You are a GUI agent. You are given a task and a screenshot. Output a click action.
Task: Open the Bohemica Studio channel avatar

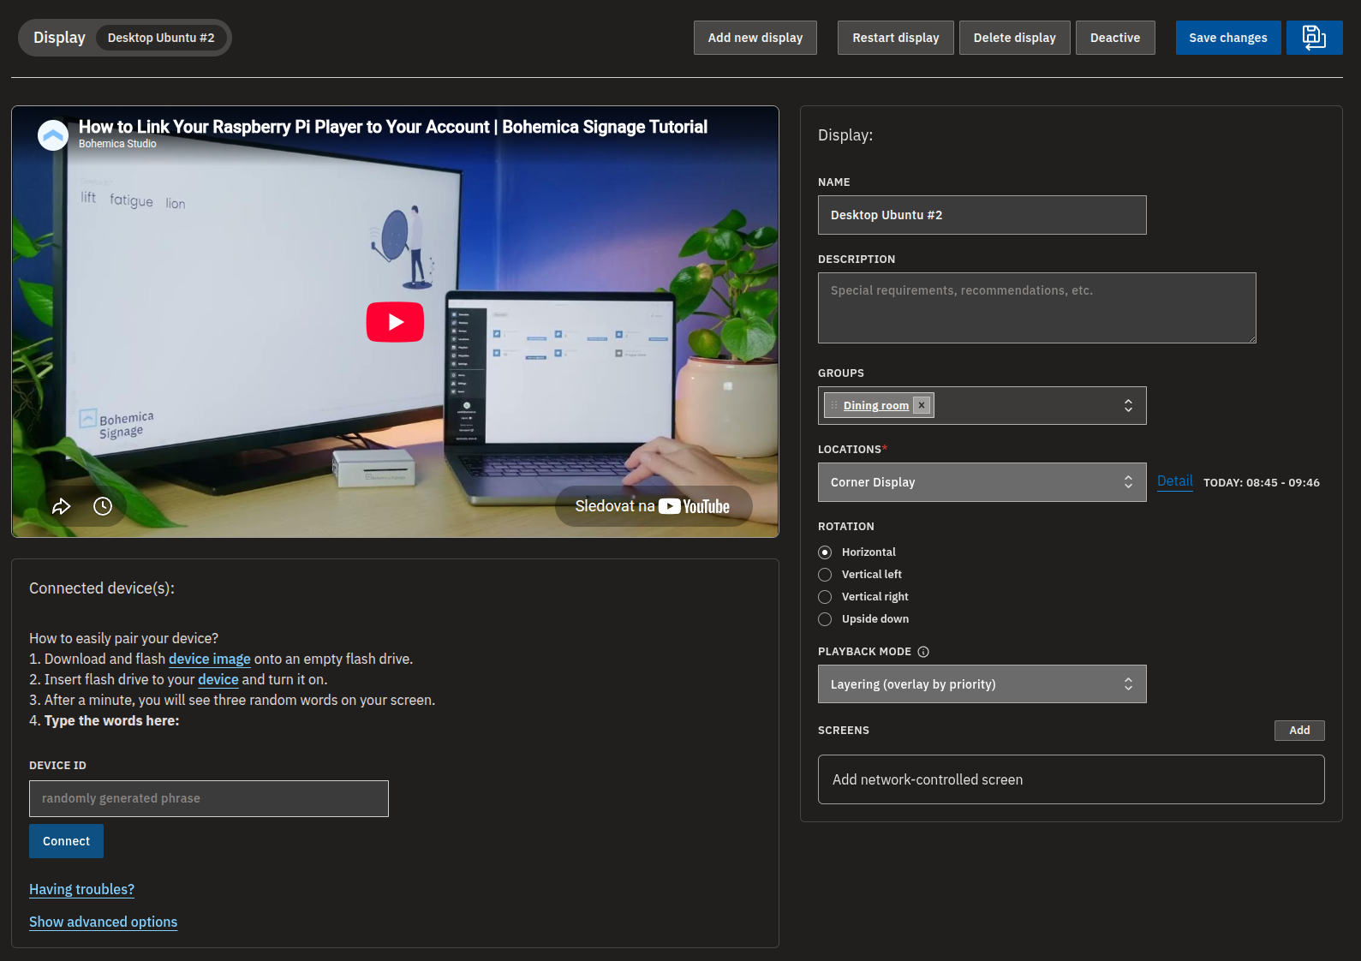[x=53, y=134]
